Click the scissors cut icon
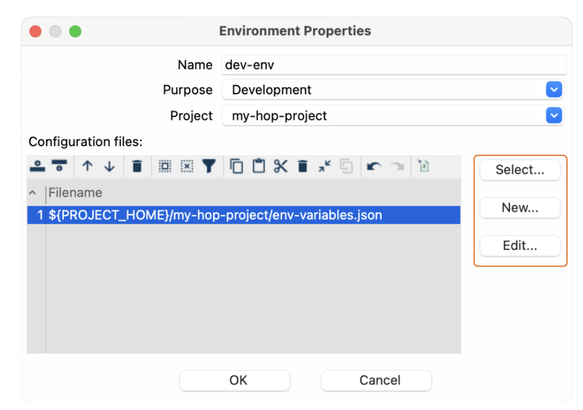583x410 pixels. (x=280, y=167)
